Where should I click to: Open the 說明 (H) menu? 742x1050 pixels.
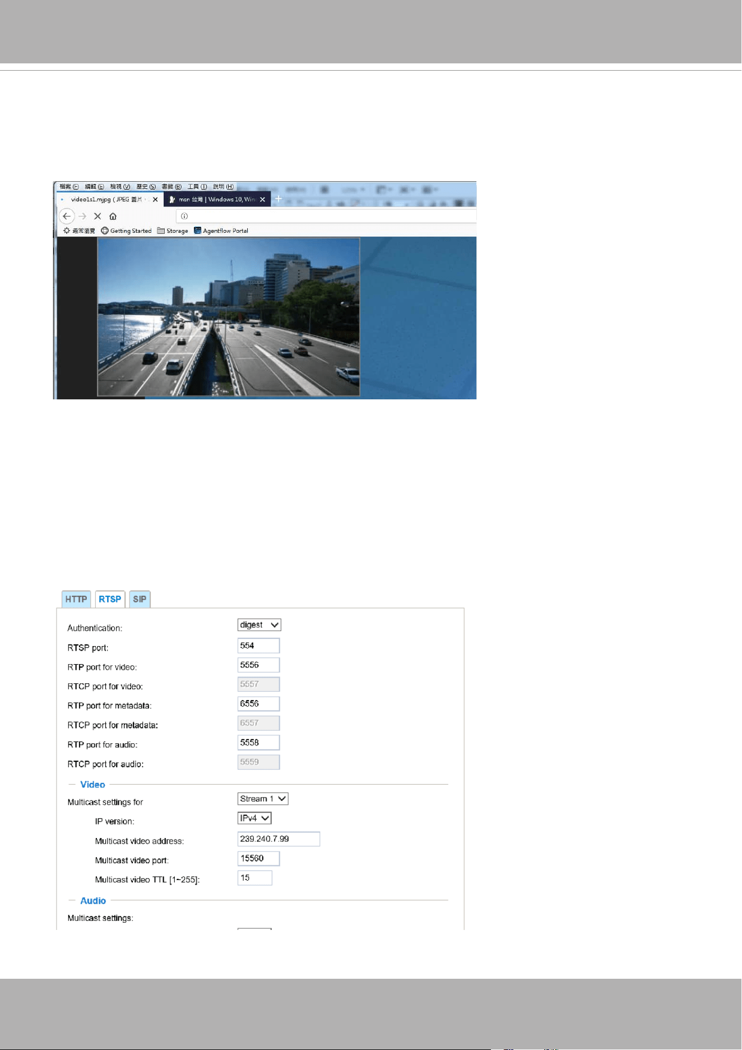223,186
